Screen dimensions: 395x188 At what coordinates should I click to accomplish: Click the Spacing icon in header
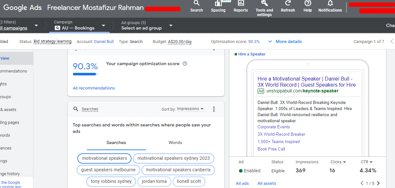pos(218,4)
